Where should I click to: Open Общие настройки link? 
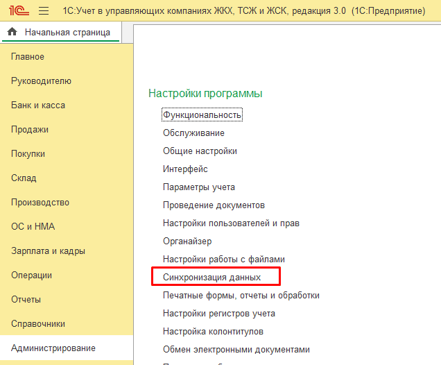pos(200,151)
